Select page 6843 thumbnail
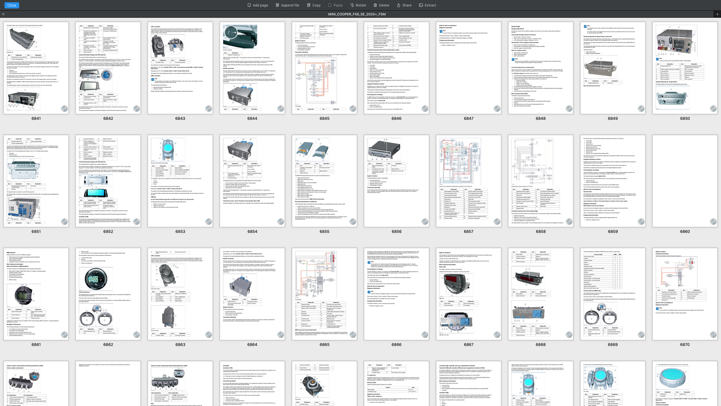This screenshot has width=721, height=406. [180, 67]
